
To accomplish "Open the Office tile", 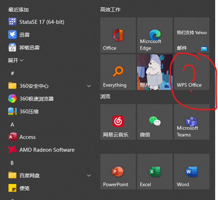I will [x=118, y=35].
